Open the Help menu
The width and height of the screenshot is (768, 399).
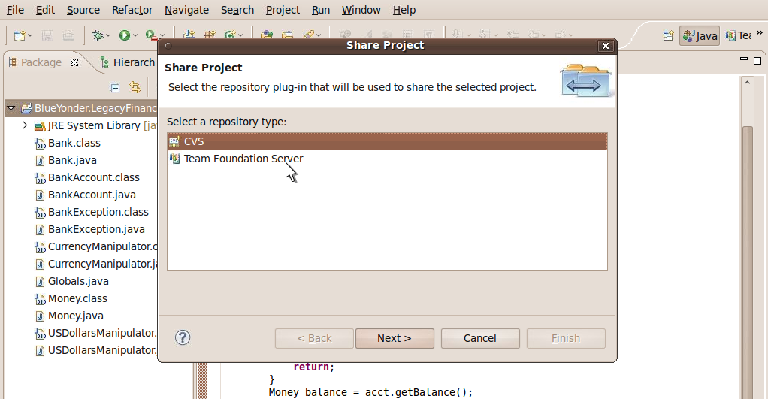point(404,10)
